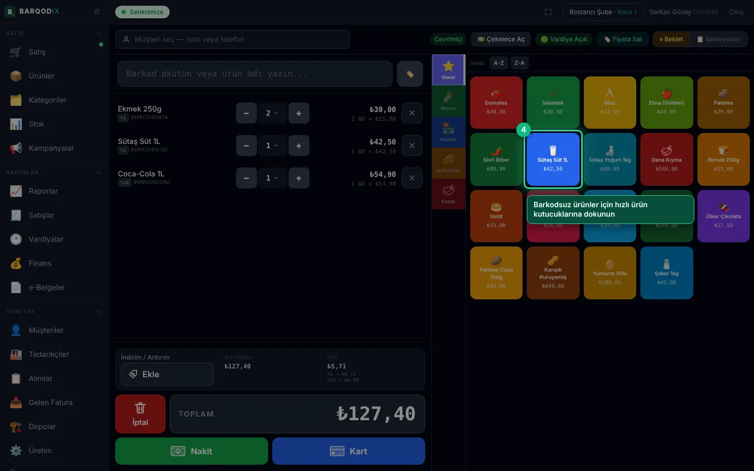Image resolution: width=754 pixels, height=471 pixels.
Task: Click the barcode tag icon beside search
Action: pos(410,74)
